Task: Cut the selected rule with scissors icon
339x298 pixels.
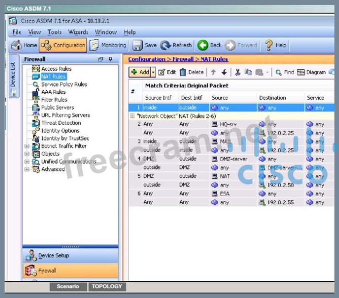Action: coord(237,72)
